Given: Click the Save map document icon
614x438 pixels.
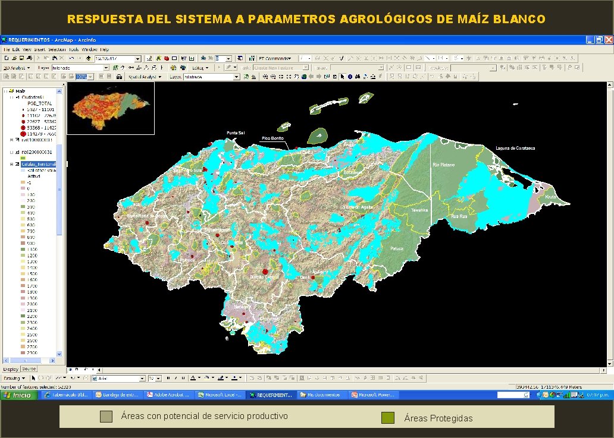Looking at the screenshot, I should (x=21, y=58).
